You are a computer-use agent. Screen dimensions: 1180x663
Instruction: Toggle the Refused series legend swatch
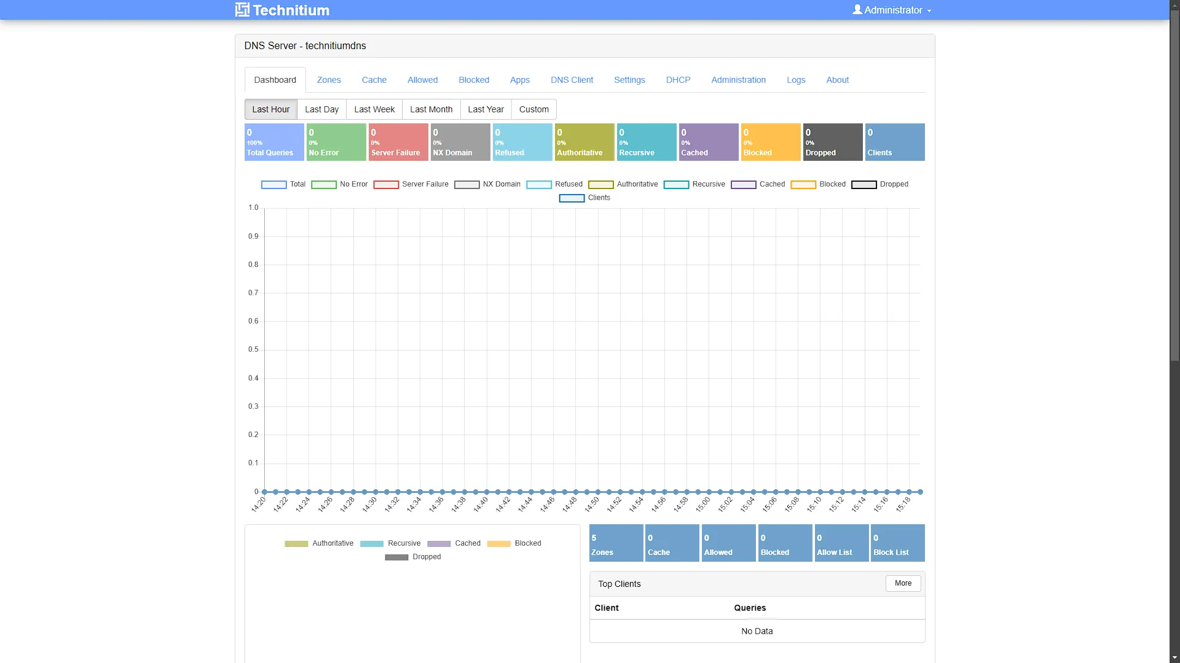539,184
